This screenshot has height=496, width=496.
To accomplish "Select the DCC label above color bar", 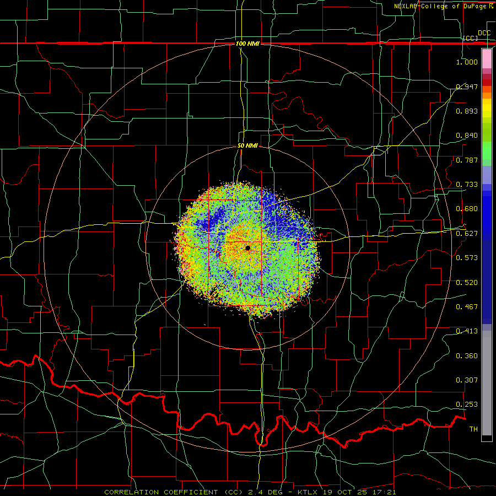I will coord(484,33).
